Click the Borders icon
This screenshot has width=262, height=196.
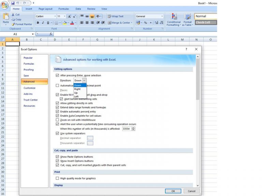[57, 23]
